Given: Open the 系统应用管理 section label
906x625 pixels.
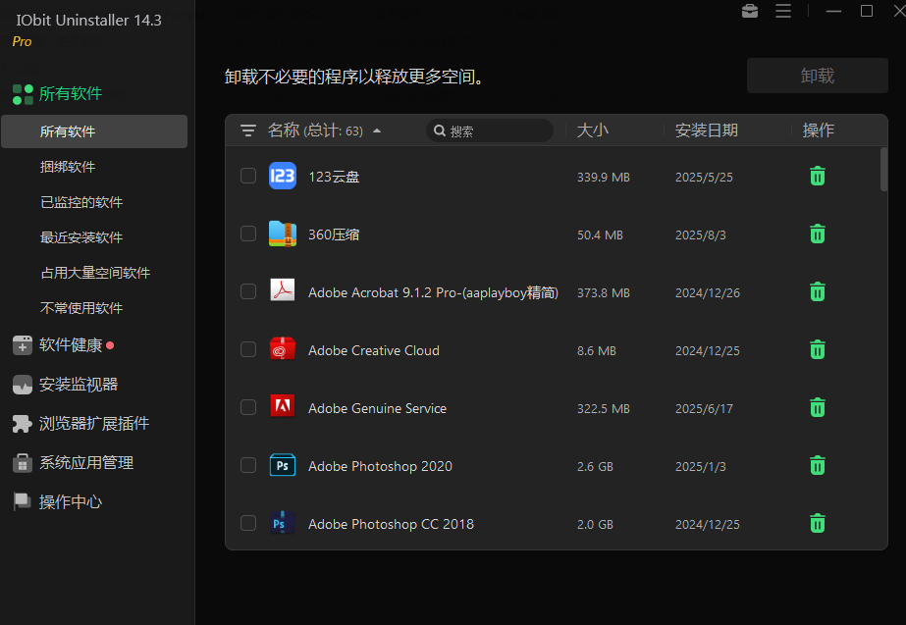Looking at the screenshot, I should [x=86, y=463].
